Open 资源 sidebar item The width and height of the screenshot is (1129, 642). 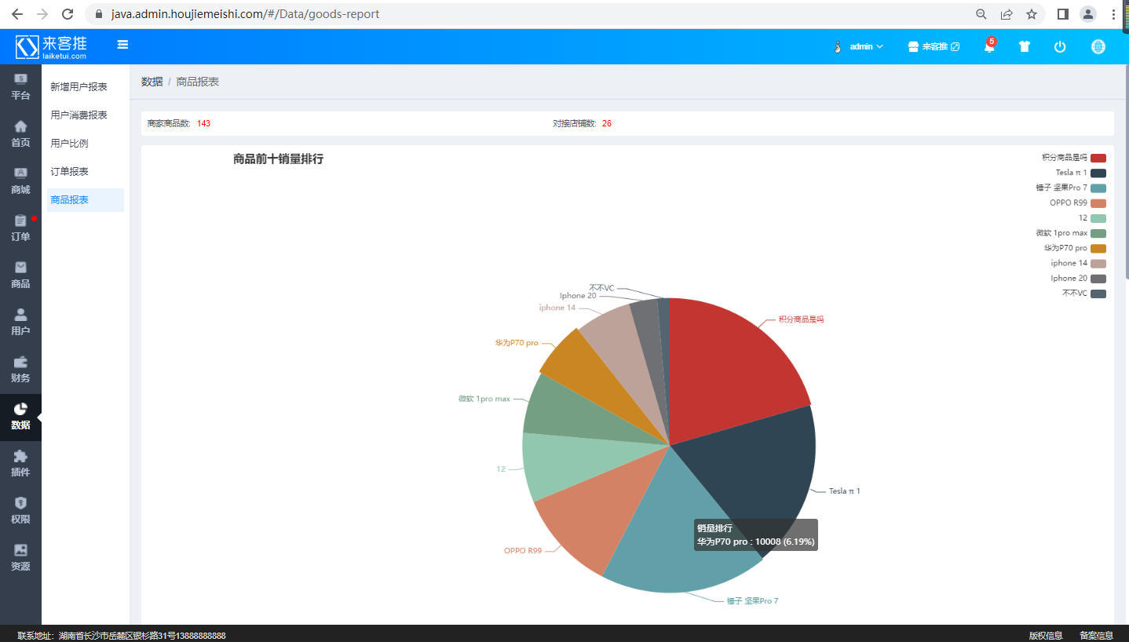[x=20, y=558]
